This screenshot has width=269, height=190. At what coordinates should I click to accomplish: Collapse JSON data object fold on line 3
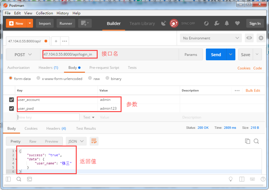pos(16,159)
